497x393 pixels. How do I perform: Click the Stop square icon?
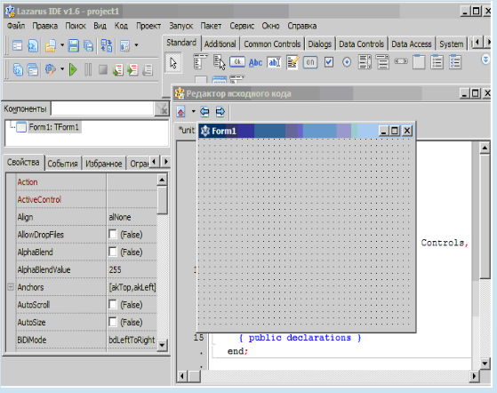103,69
